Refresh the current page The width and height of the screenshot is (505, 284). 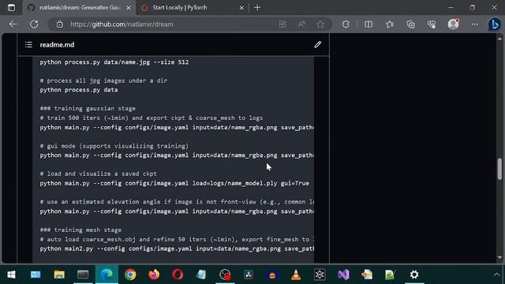click(x=34, y=24)
